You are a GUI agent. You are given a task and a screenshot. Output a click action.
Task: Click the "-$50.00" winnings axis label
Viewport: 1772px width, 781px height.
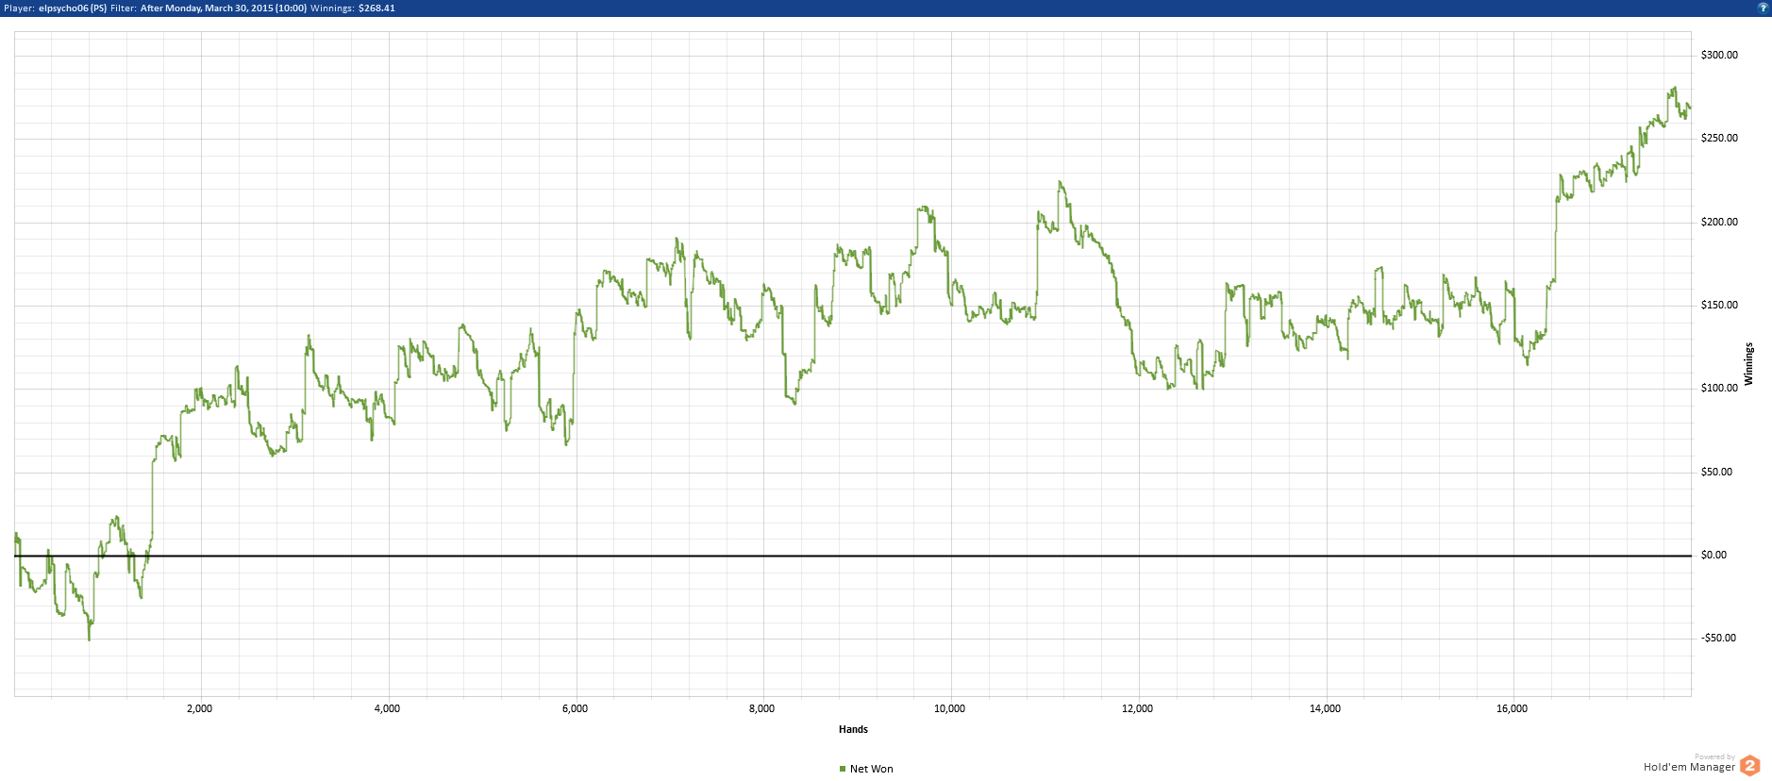[1718, 638]
